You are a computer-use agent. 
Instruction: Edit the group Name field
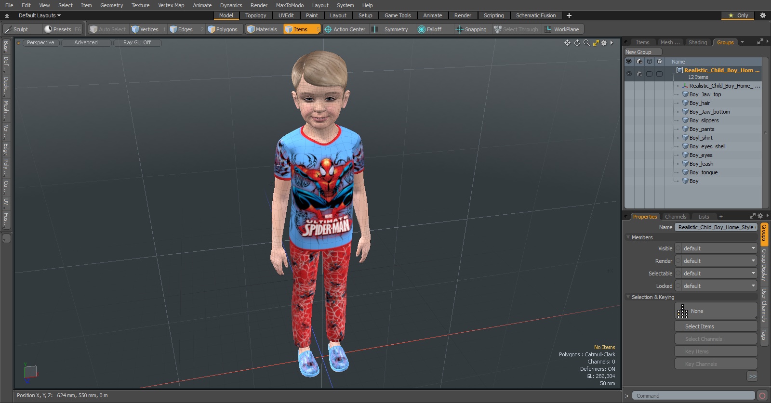[x=716, y=227]
